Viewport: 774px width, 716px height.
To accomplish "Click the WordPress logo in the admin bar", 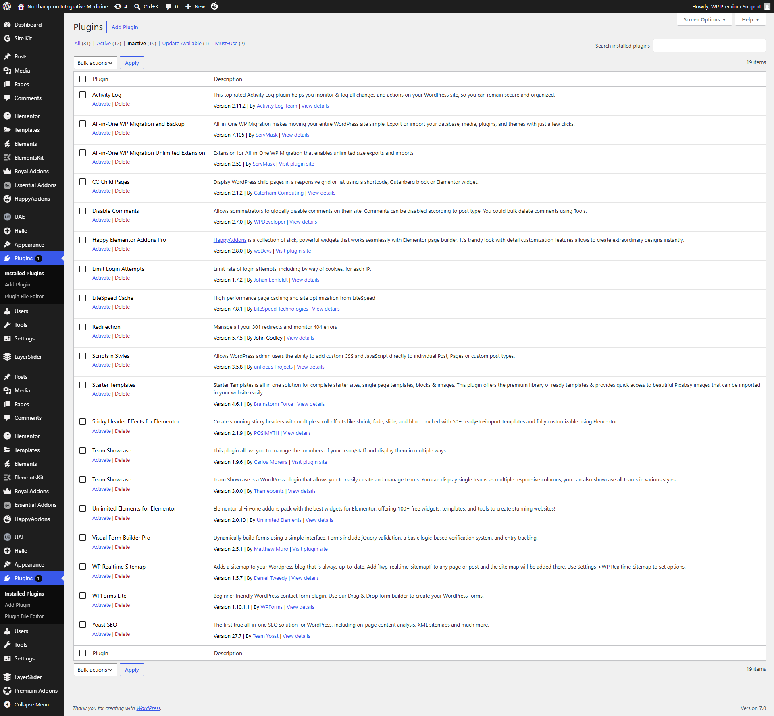I will [x=7, y=6].
